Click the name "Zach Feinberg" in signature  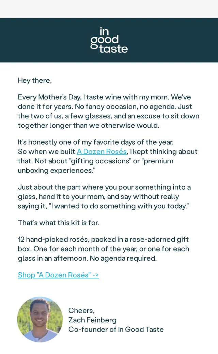(x=92, y=320)
